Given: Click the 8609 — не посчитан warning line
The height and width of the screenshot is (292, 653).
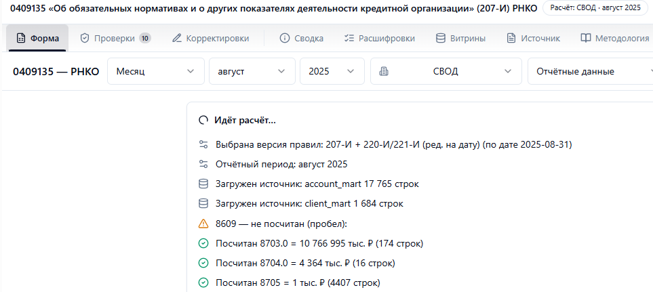Looking at the screenshot, I should tap(281, 224).
